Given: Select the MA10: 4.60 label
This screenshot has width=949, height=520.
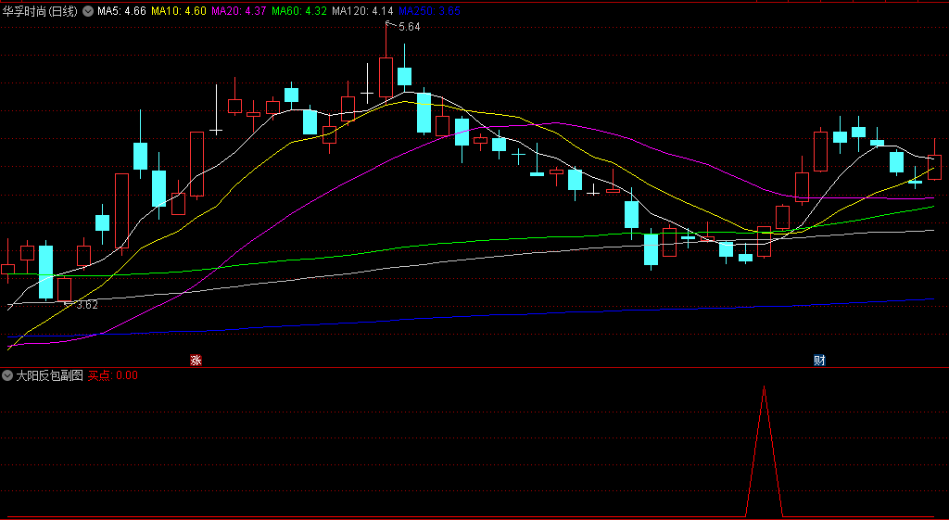Looking at the screenshot, I should click(x=179, y=11).
